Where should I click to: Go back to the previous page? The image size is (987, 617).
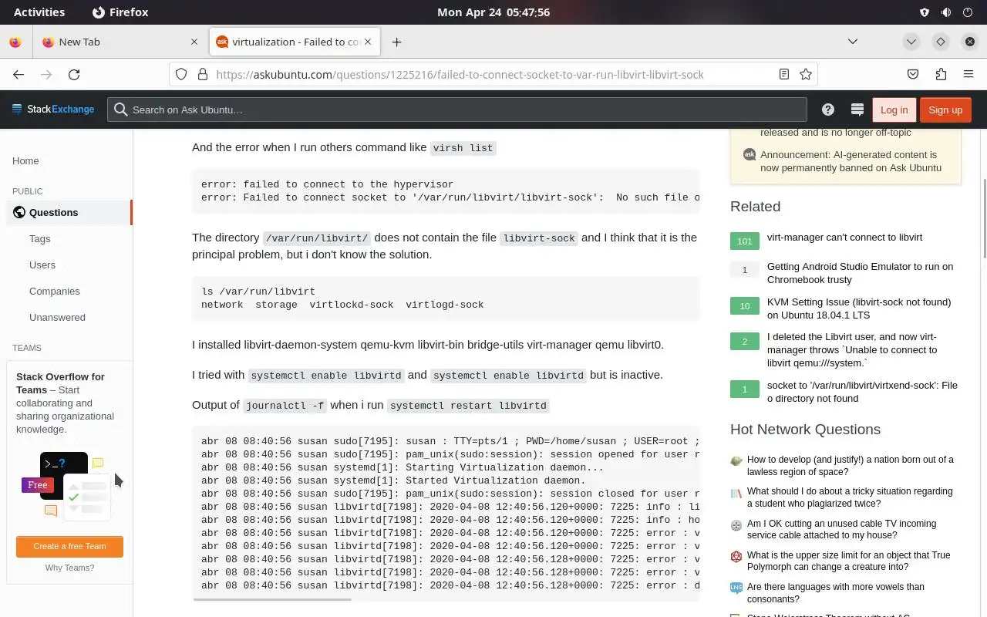pyautogui.click(x=19, y=74)
